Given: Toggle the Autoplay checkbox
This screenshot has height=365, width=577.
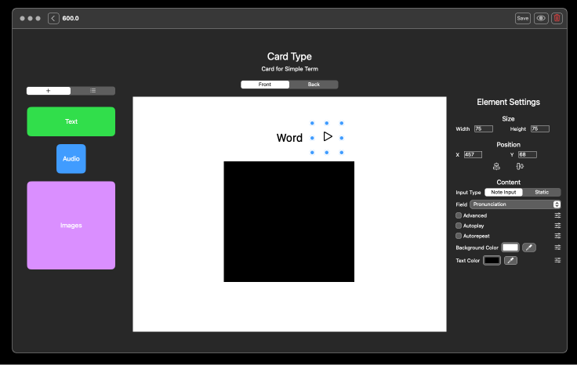Looking at the screenshot, I should [459, 226].
